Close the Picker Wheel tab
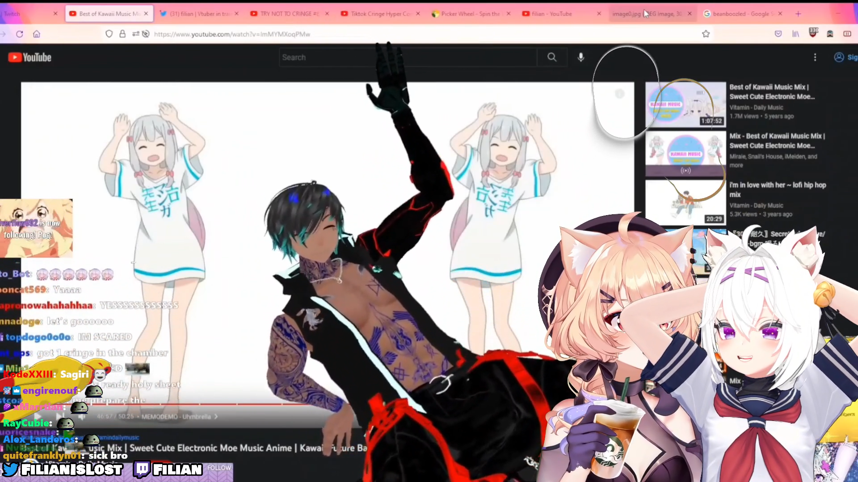The image size is (858, 482). point(509,14)
